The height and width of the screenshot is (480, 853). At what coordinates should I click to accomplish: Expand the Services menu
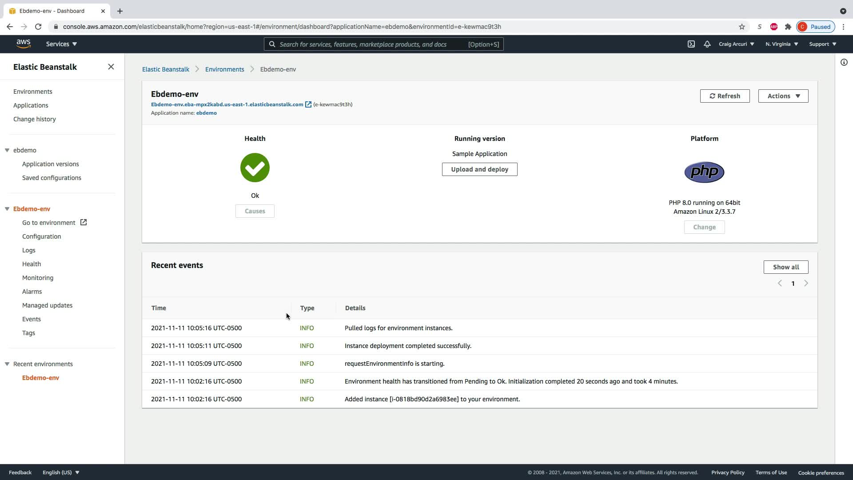61,44
